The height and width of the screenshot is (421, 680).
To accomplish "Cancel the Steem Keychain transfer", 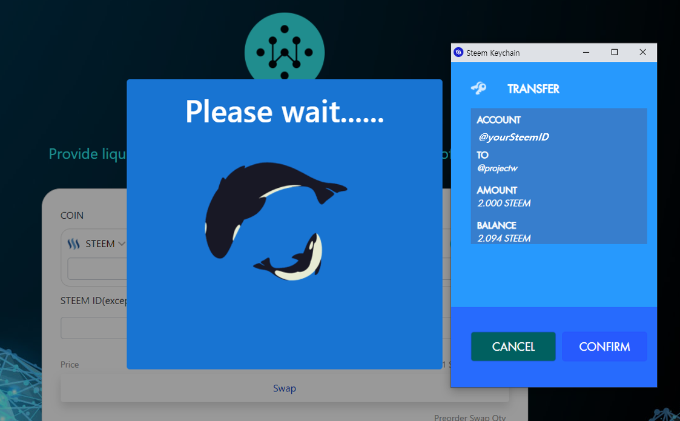I will pos(513,346).
